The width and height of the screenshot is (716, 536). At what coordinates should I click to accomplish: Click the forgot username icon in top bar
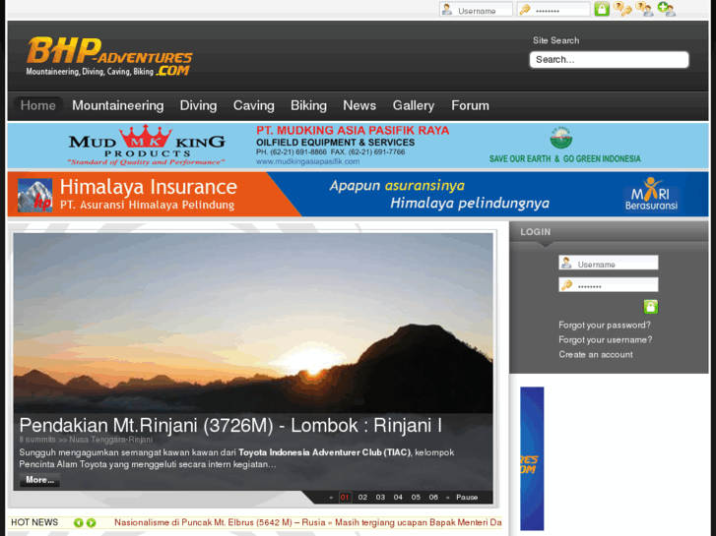(644, 9)
